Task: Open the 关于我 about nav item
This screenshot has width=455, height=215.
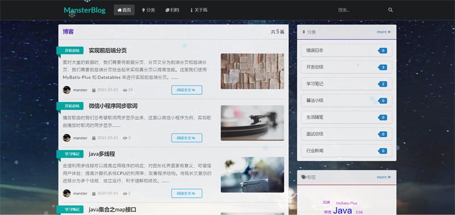Action: pos(198,10)
